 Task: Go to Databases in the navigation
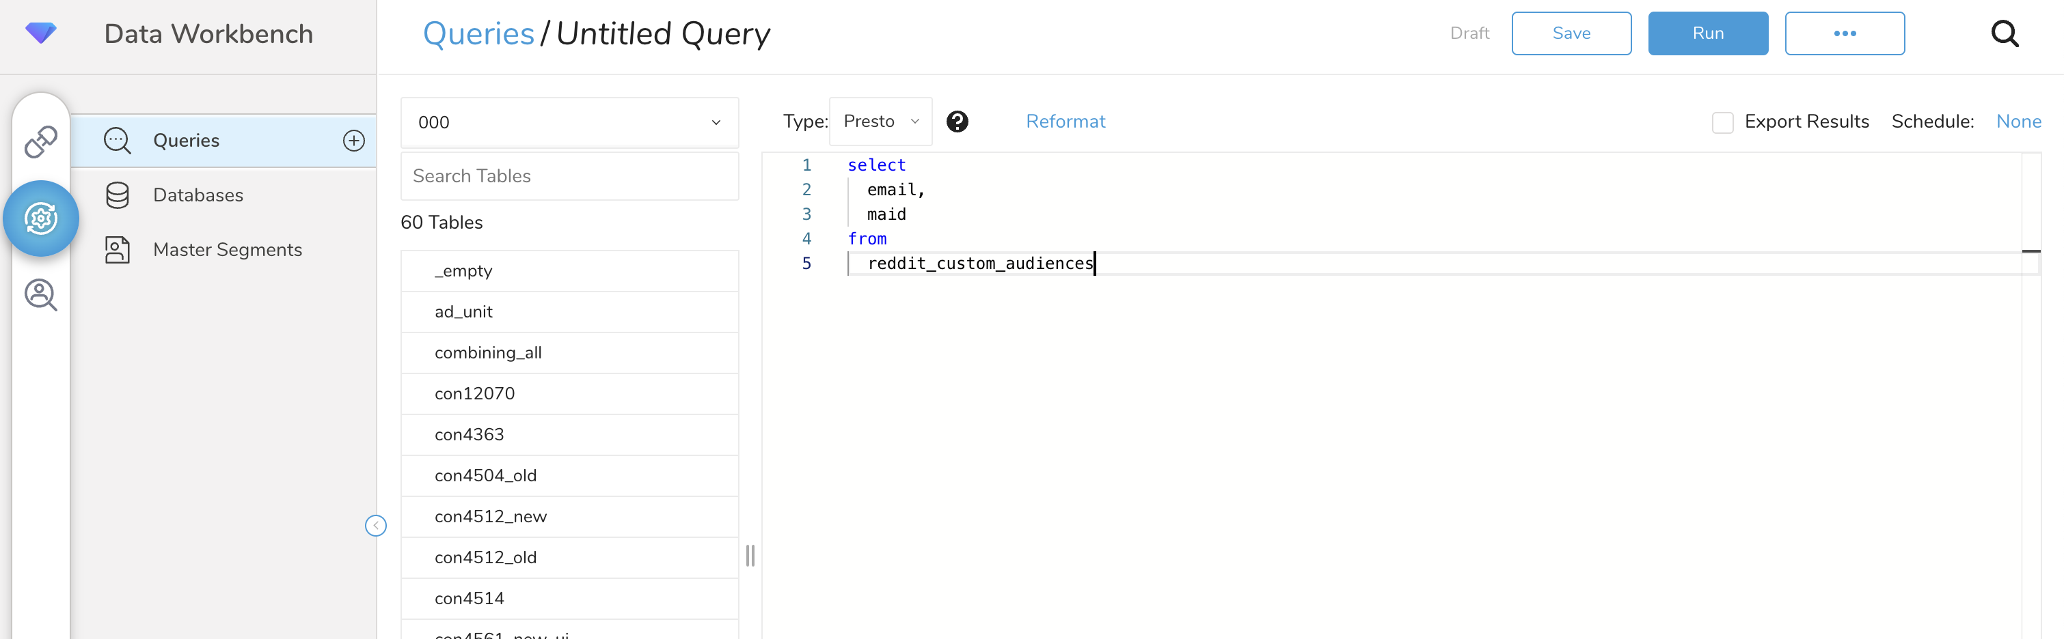click(x=198, y=195)
